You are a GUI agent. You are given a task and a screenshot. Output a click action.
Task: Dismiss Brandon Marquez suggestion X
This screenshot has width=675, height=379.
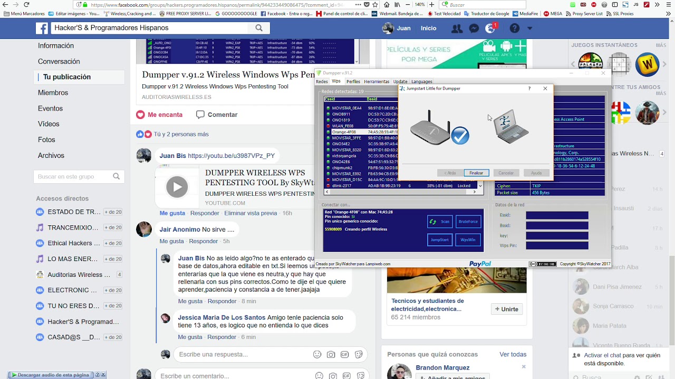pos(524,367)
